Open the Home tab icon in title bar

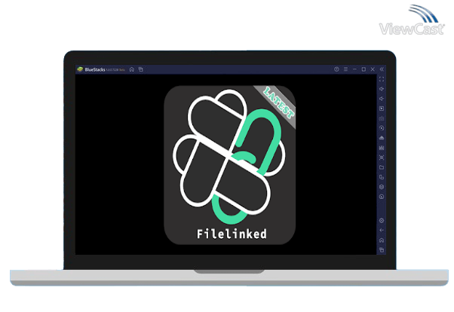[x=132, y=69]
